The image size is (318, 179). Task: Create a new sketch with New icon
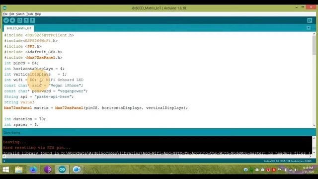coord(20,20)
